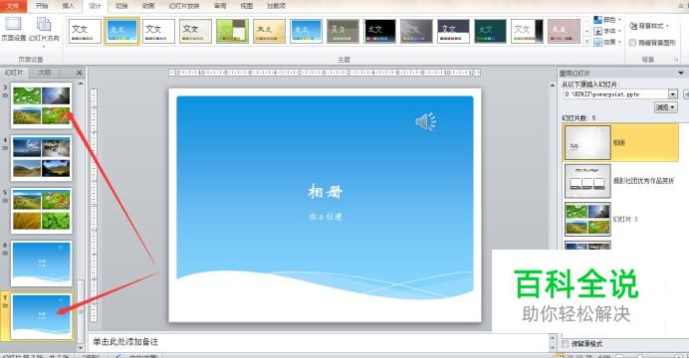689x358 pixels.
Task: Toggle Hide Background Graphics checkbox
Action: click(633, 43)
